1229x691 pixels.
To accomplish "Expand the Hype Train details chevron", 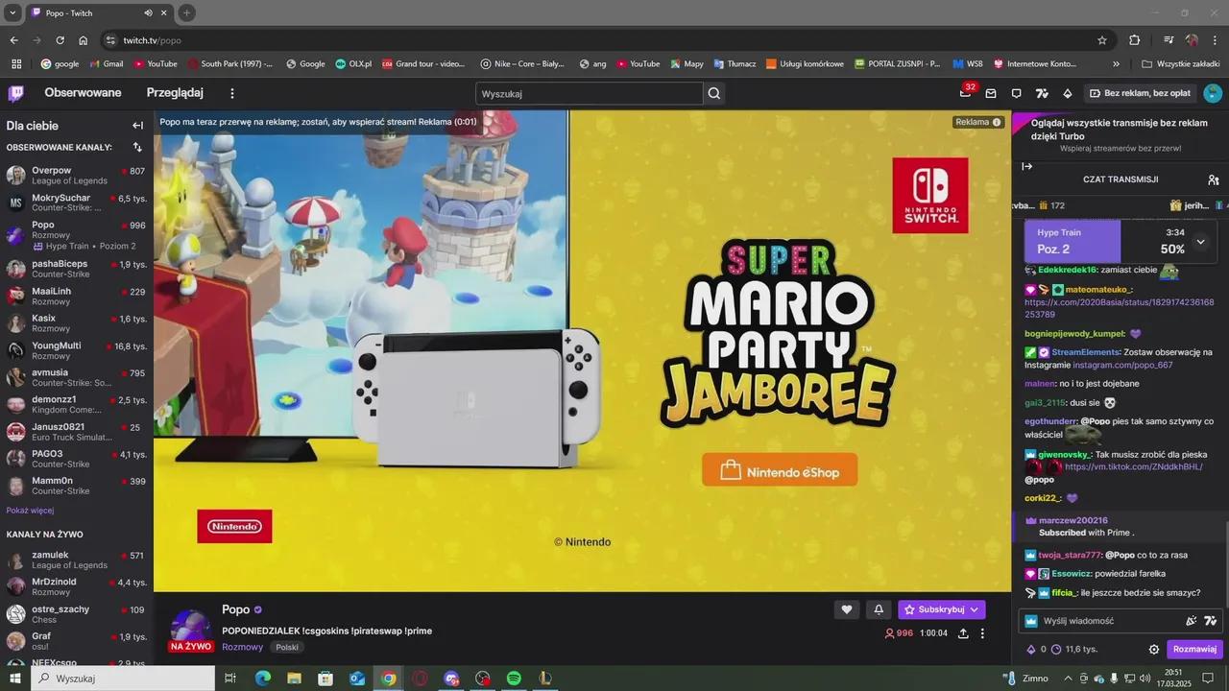I will click(1200, 242).
